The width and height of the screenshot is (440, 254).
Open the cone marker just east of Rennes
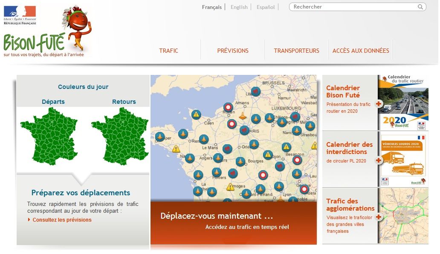(x=204, y=139)
